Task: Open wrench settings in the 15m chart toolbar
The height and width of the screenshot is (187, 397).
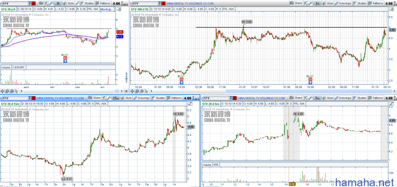Action: coord(109,98)
